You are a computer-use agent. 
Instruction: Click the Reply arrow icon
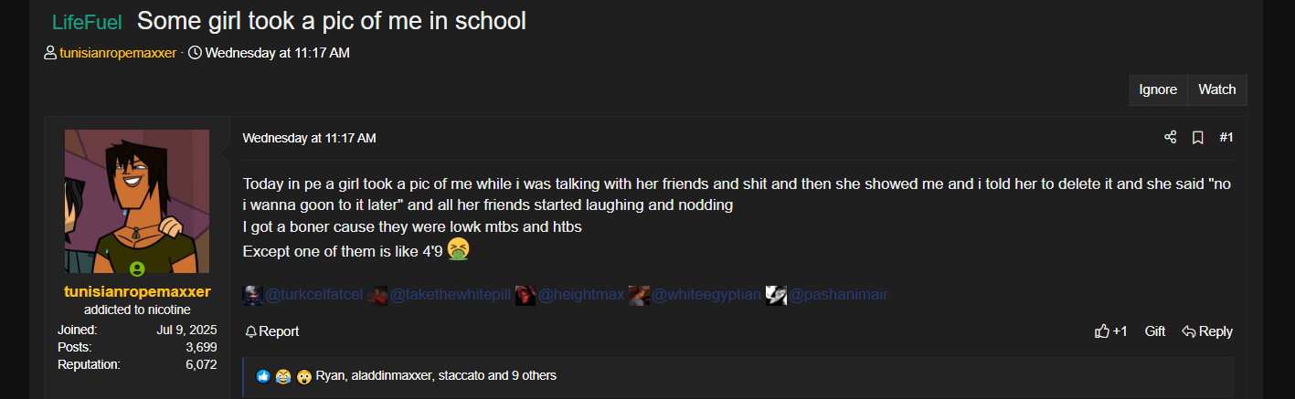click(1189, 331)
